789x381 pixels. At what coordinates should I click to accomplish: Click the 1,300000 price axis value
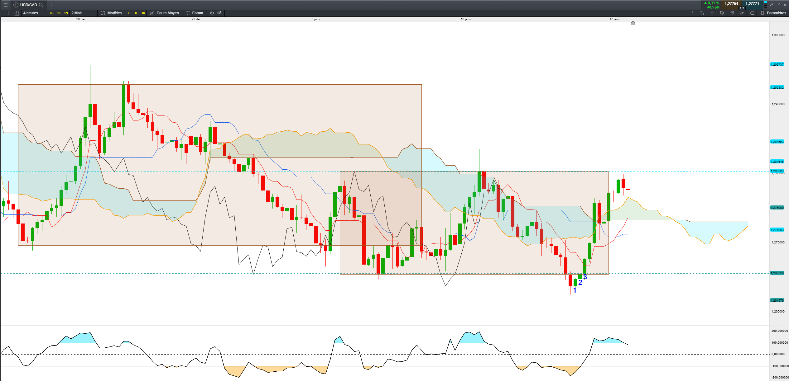[x=778, y=35]
